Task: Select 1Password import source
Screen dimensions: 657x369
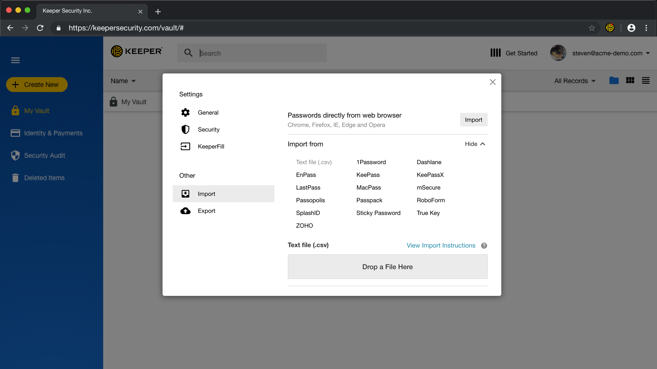Action: point(371,162)
